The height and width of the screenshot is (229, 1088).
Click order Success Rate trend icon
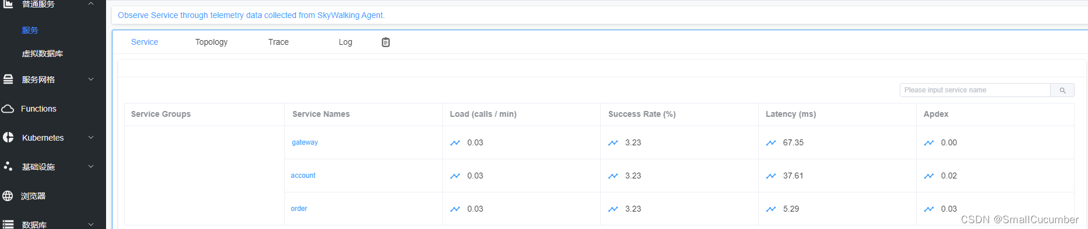click(x=613, y=209)
